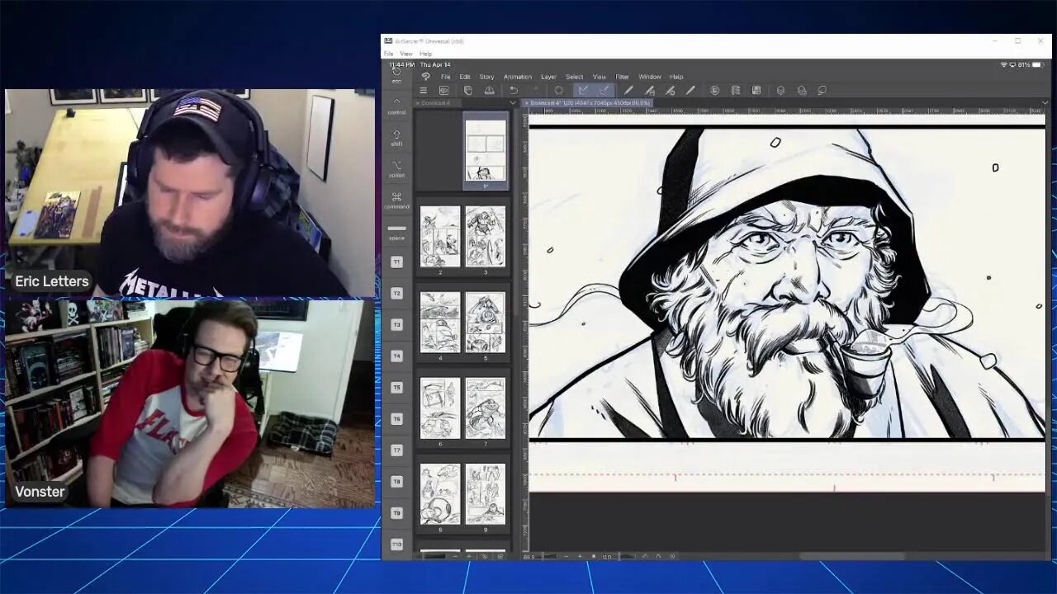This screenshot has width=1057, height=594.
Task: Open the Animation menu
Action: [x=518, y=77]
